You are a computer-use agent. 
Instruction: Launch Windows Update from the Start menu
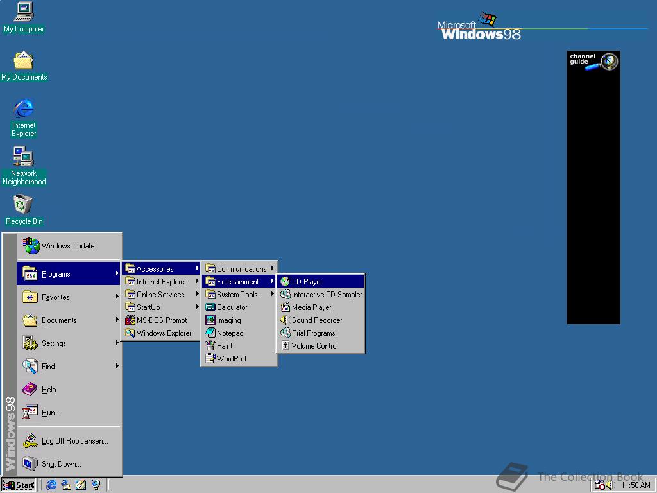[x=69, y=246]
